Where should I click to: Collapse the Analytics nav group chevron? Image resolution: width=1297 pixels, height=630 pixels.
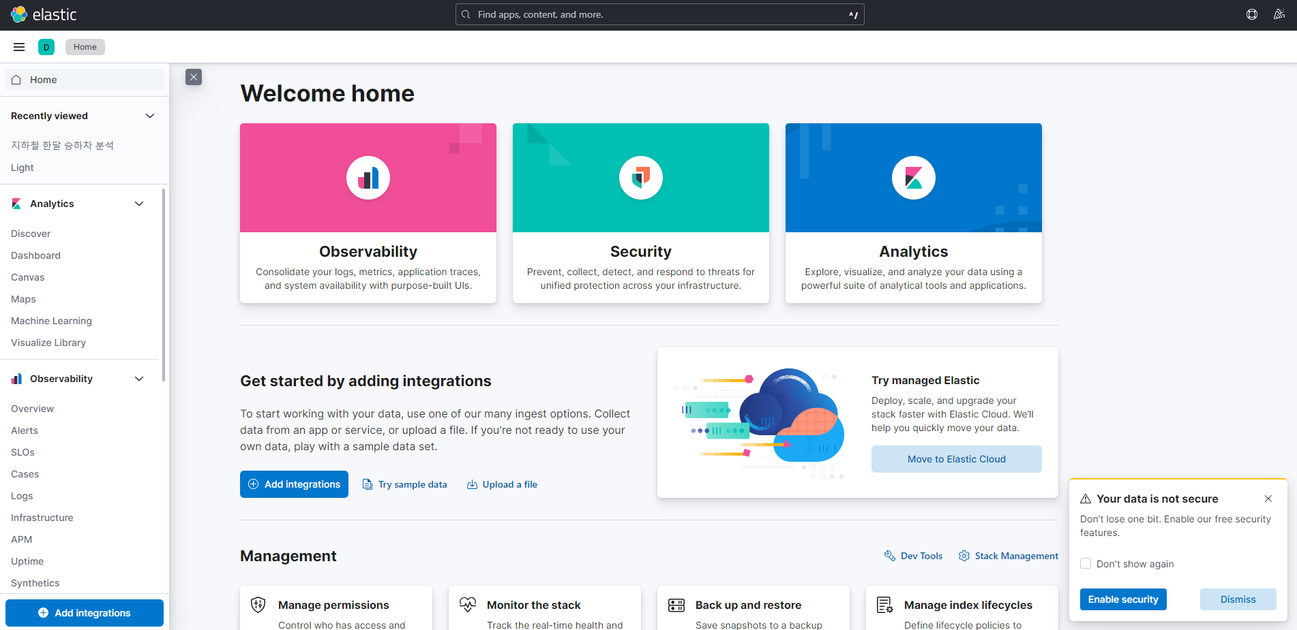pos(139,204)
